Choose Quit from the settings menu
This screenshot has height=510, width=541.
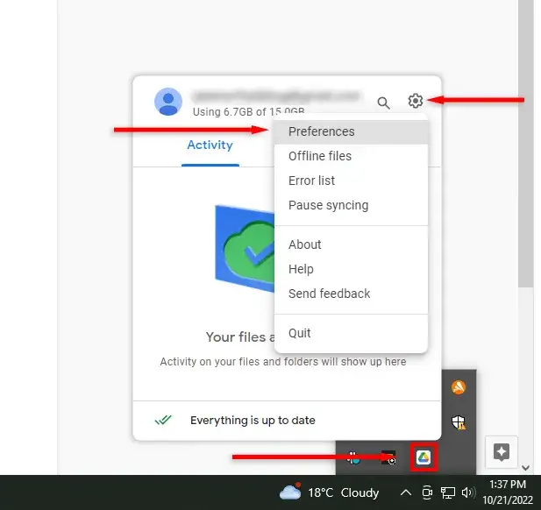tap(299, 333)
